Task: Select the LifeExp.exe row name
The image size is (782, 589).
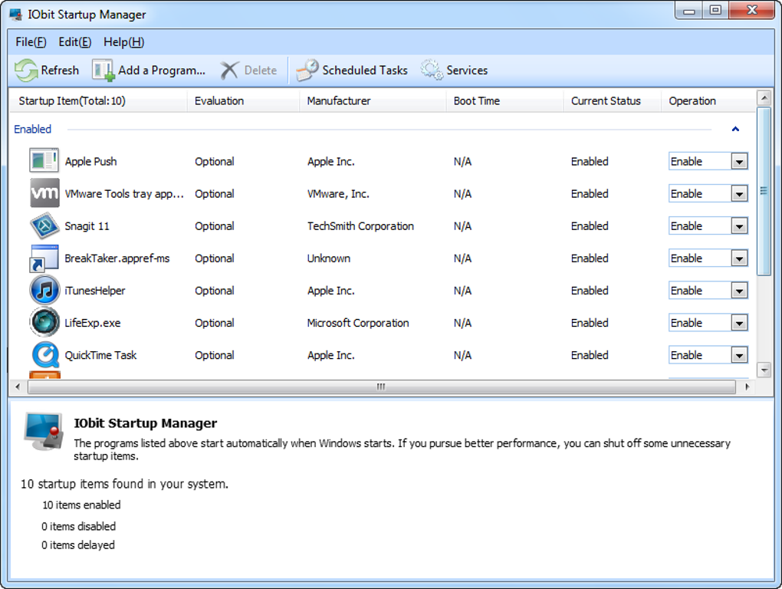Action: click(92, 323)
